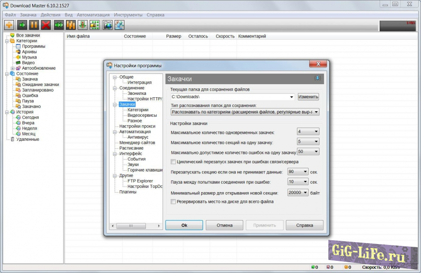Click the orange pause download icon

tap(34, 25)
